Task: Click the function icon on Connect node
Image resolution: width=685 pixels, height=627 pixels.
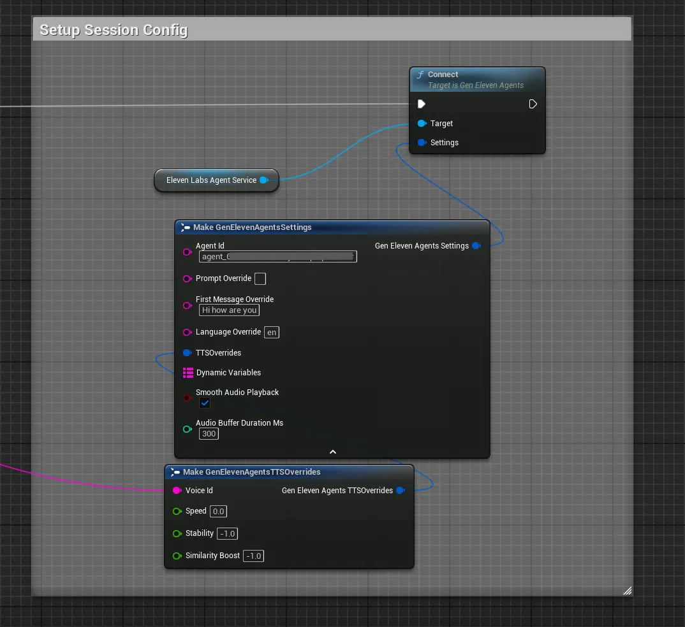Action: tap(420, 75)
